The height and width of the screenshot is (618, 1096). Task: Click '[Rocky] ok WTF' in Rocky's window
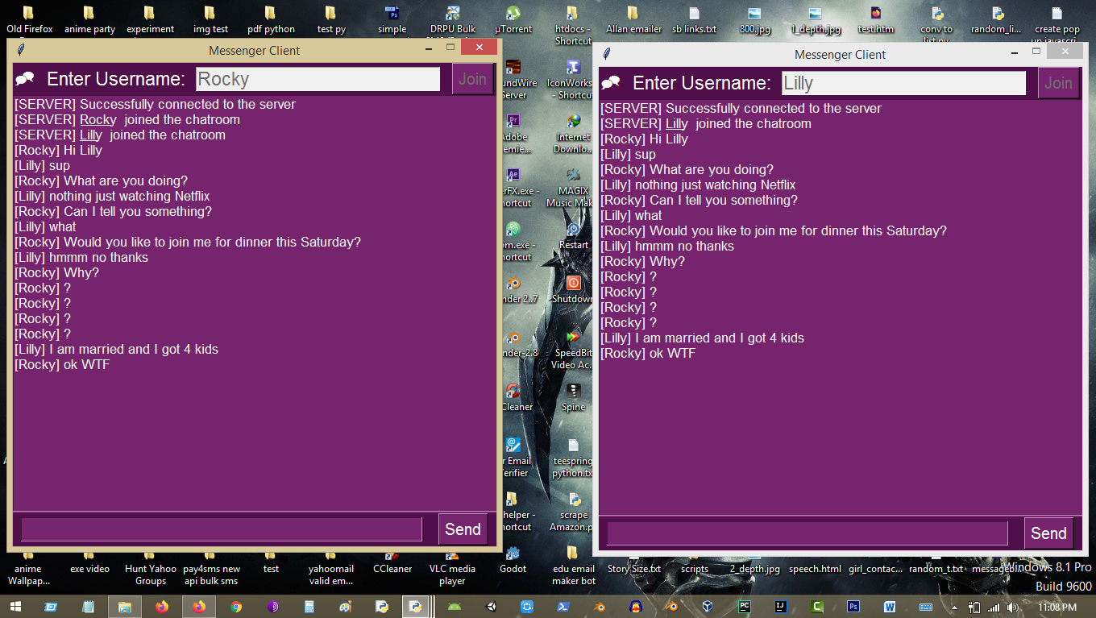62,364
